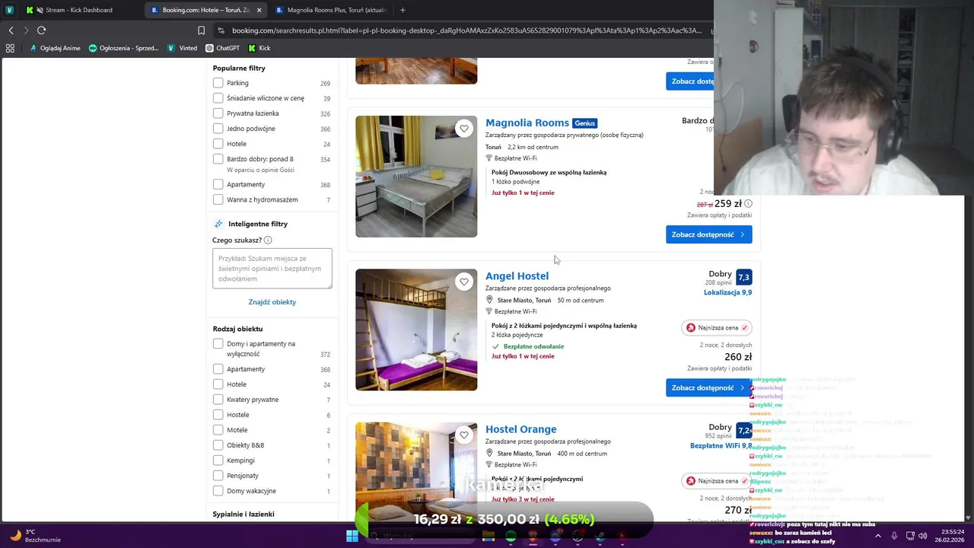Enable the Motele filter checkbox

218,430
